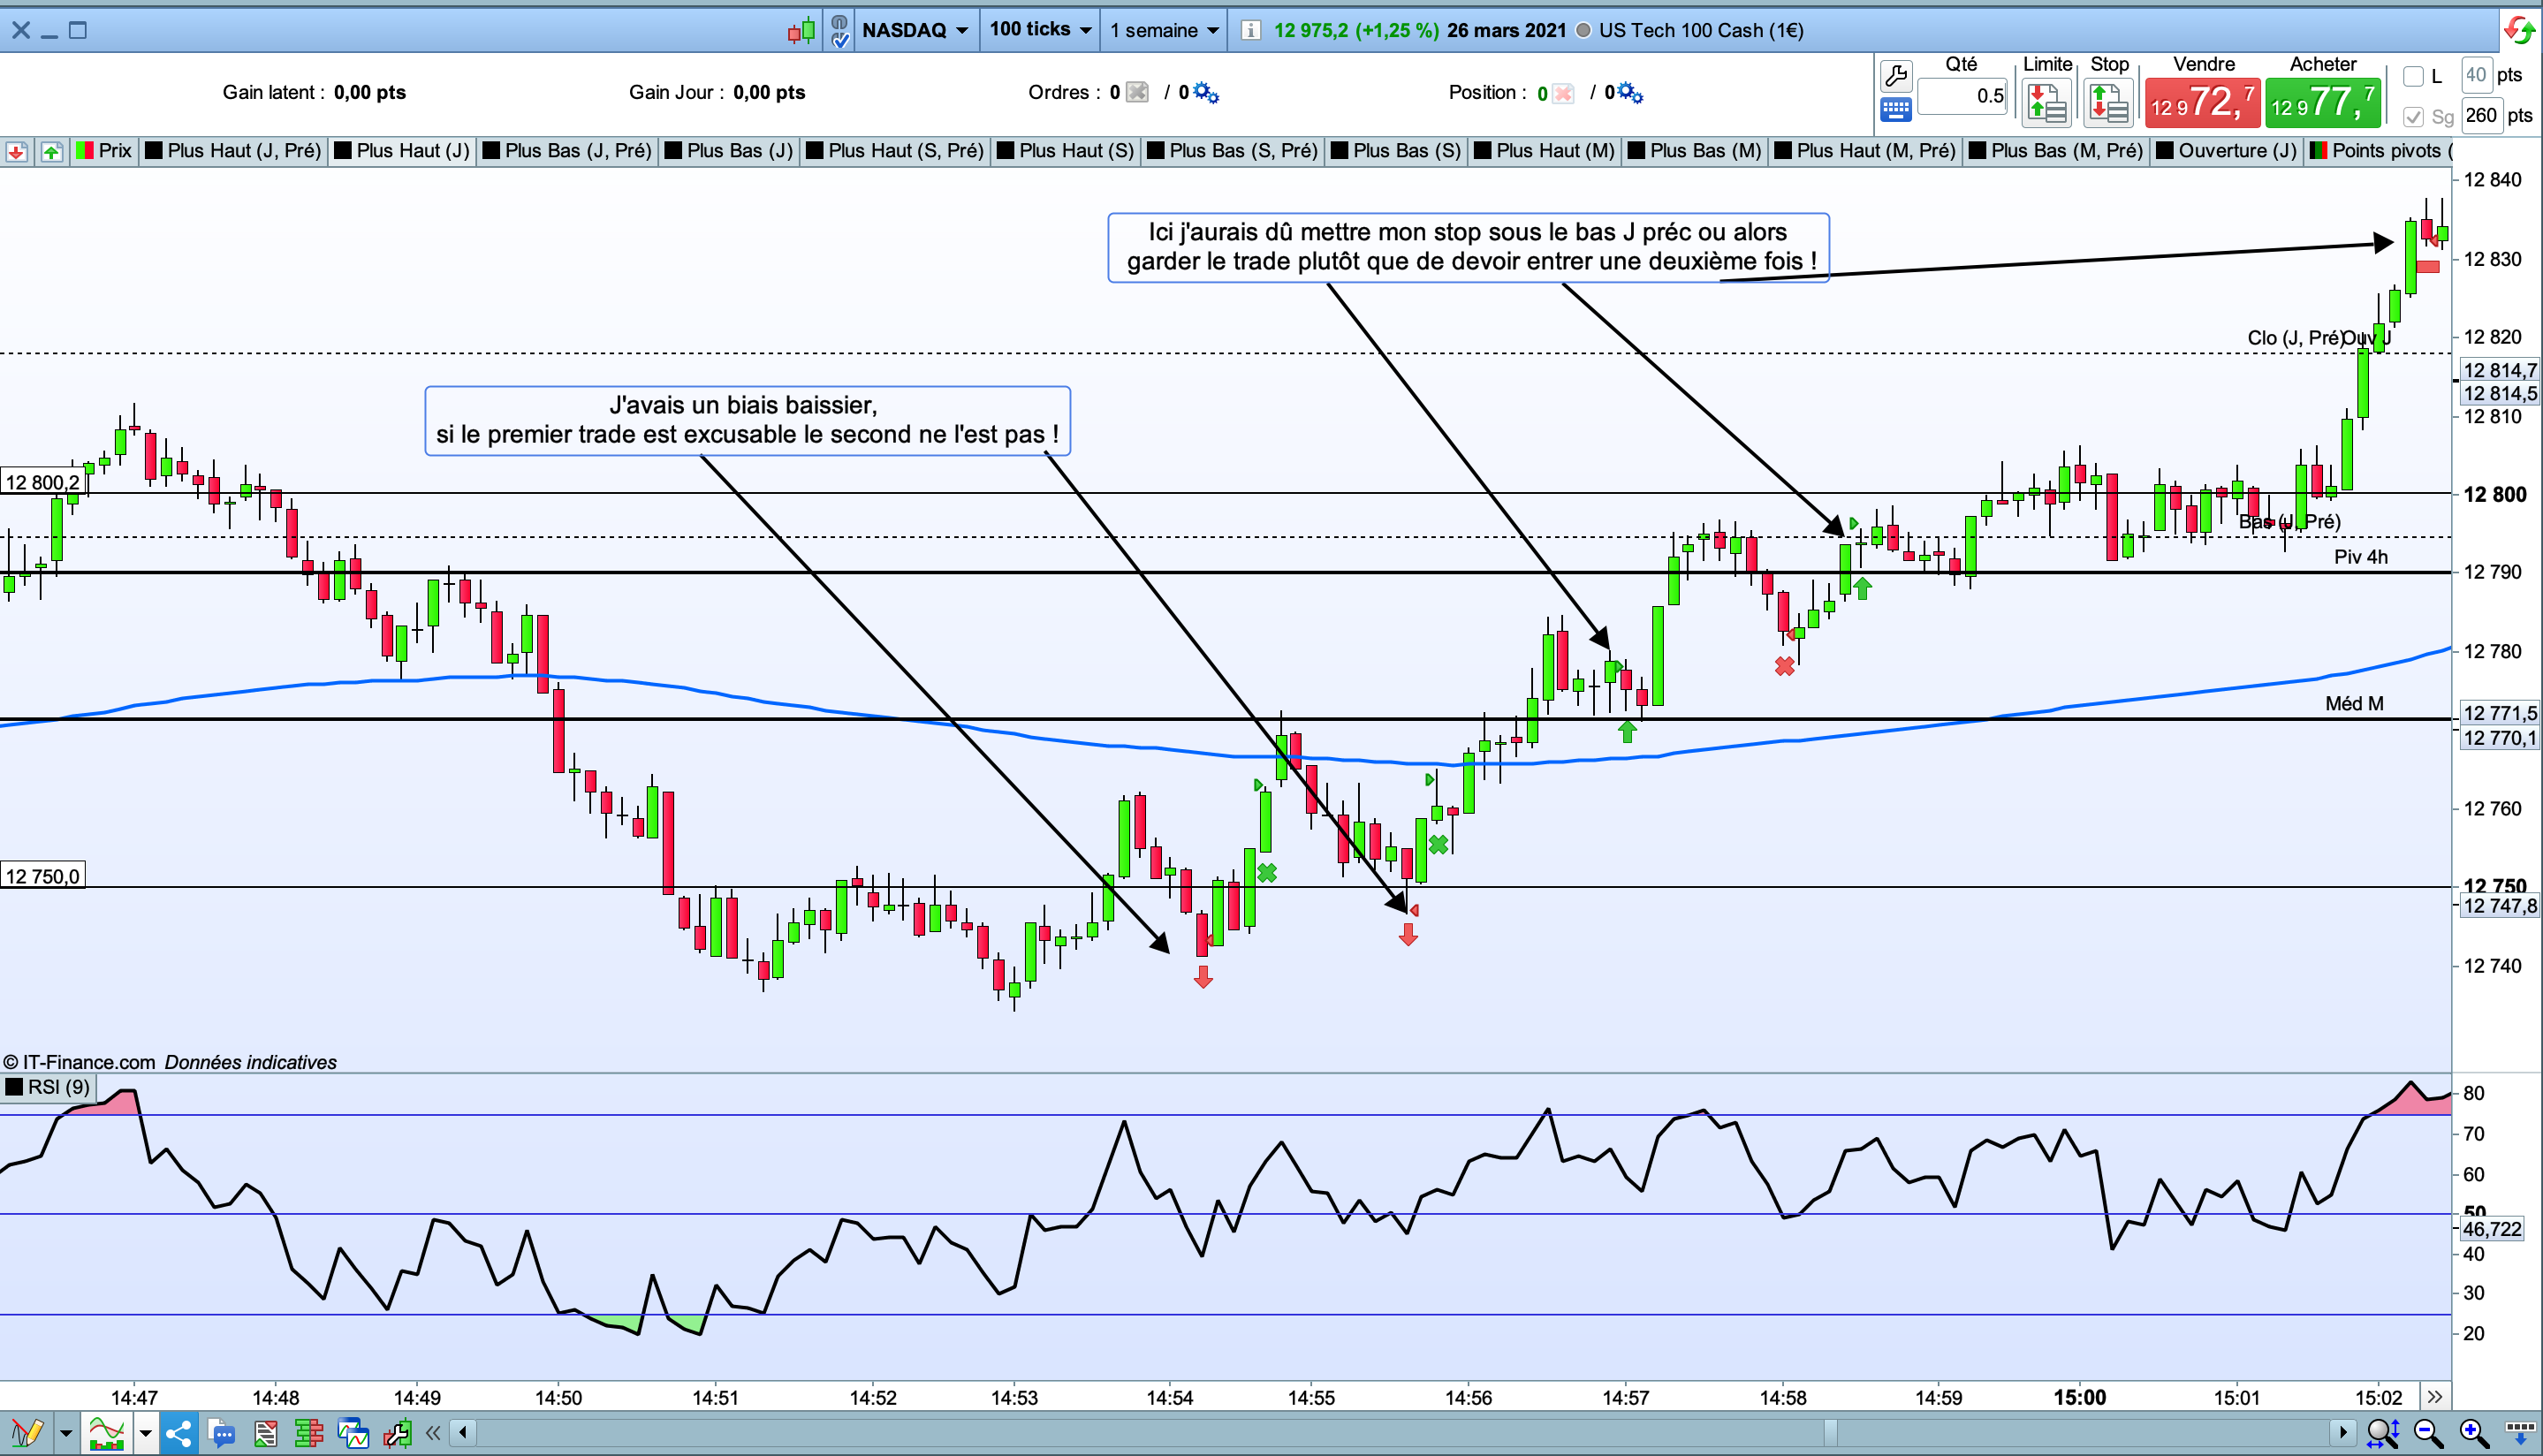Place a Limite order icon button
Screen dimensions: 2543x1456
pyautogui.click(x=2046, y=102)
